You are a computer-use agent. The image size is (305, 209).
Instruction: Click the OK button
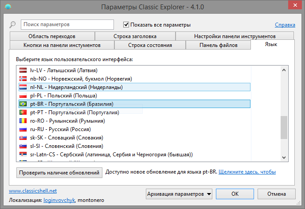tap(235, 194)
